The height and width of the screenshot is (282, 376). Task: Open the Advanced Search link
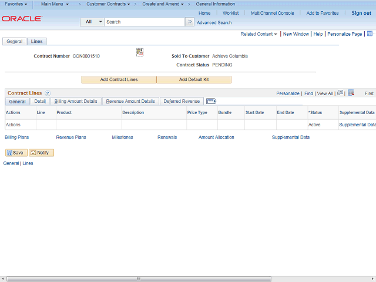point(214,22)
